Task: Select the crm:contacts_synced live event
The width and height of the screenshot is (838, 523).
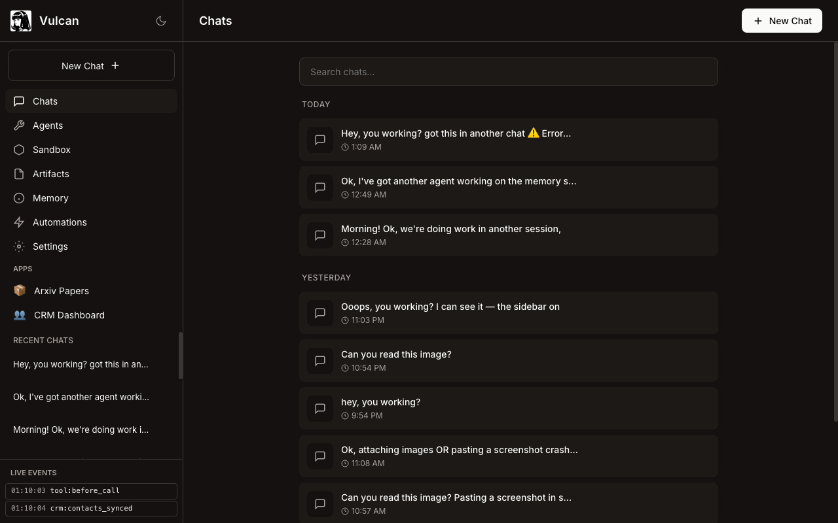Action: [x=91, y=508]
